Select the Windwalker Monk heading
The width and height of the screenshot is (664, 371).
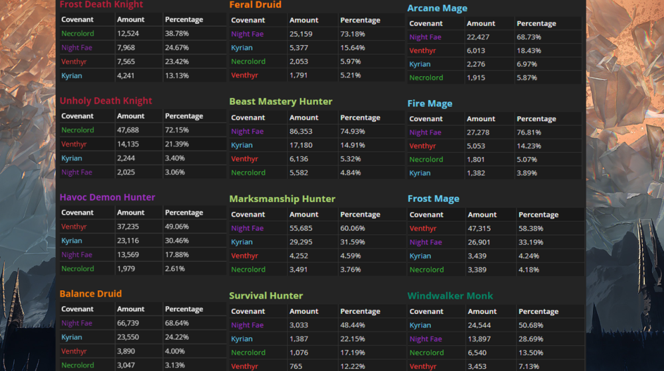tap(450, 295)
